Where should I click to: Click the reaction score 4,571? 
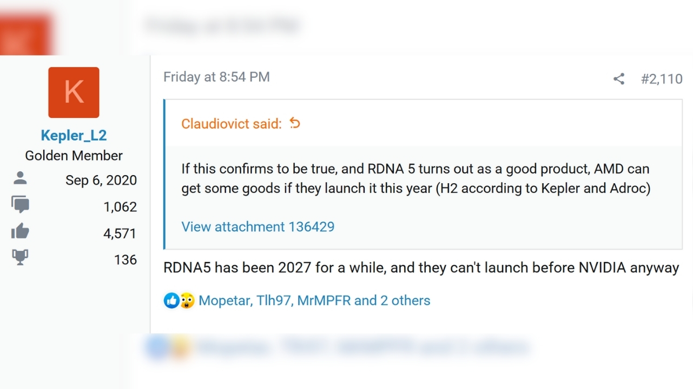click(x=120, y=233)
